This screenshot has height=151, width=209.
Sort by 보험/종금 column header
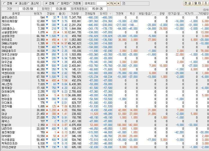point(147,14)
